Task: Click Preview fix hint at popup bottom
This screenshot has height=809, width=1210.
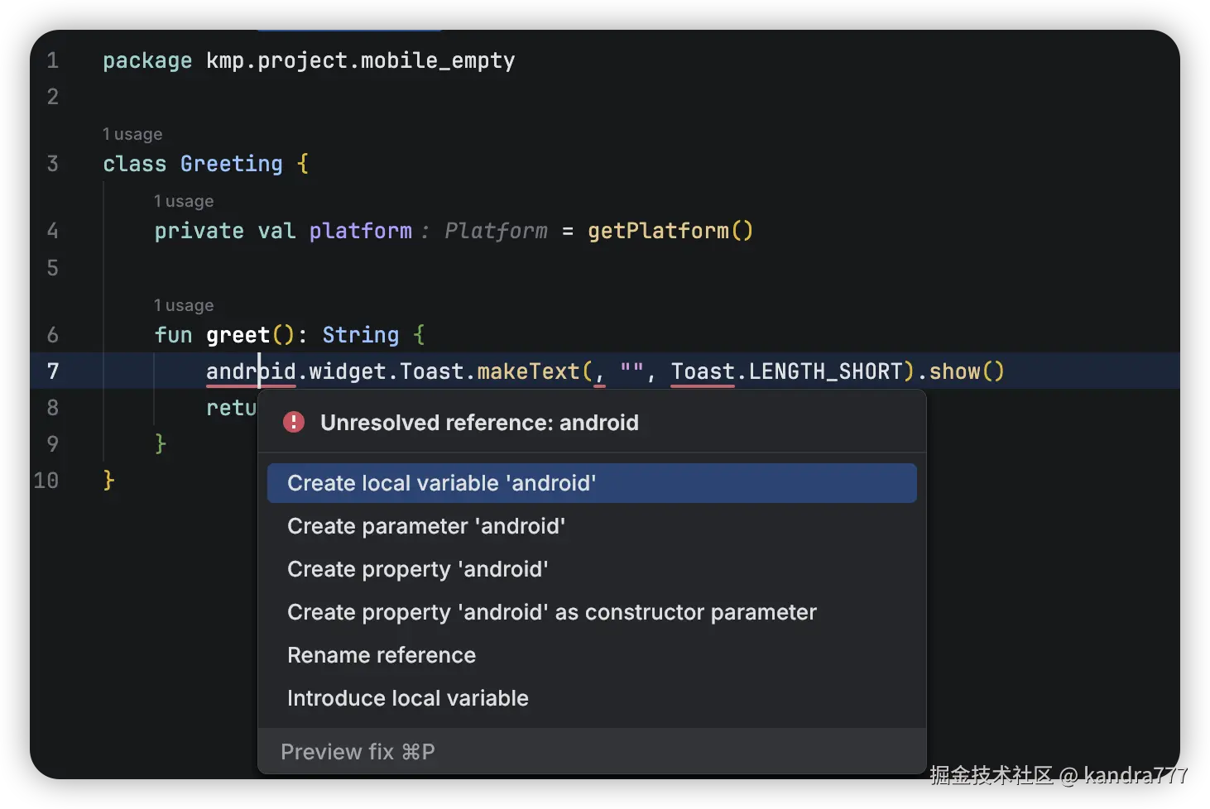Action: coord(358,752)
